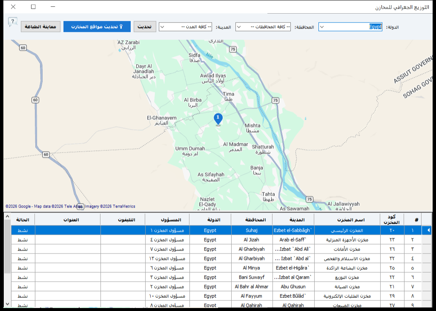Click the كود المخزن column header
The image size is (436, 311).
[x=392, y=219]
